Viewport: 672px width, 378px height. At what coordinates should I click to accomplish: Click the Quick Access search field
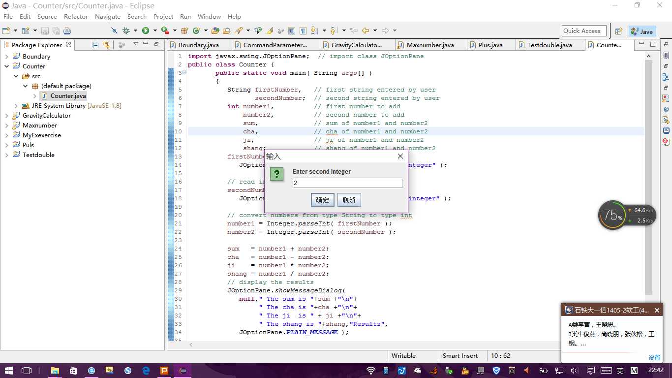584,31
